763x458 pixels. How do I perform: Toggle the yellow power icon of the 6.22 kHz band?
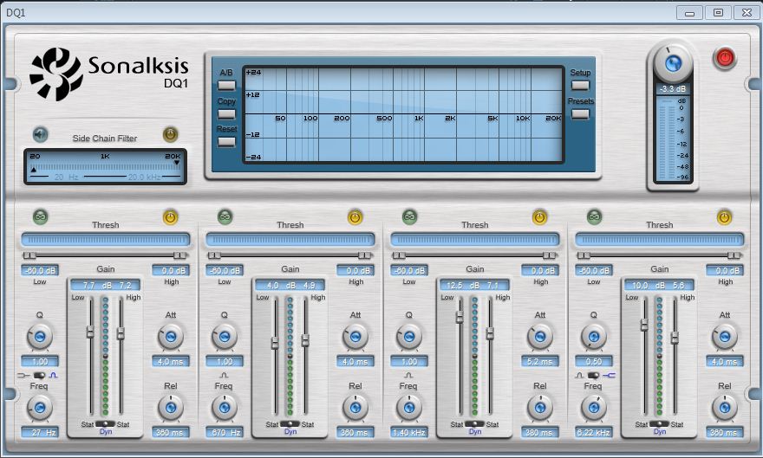click(724, 216)
